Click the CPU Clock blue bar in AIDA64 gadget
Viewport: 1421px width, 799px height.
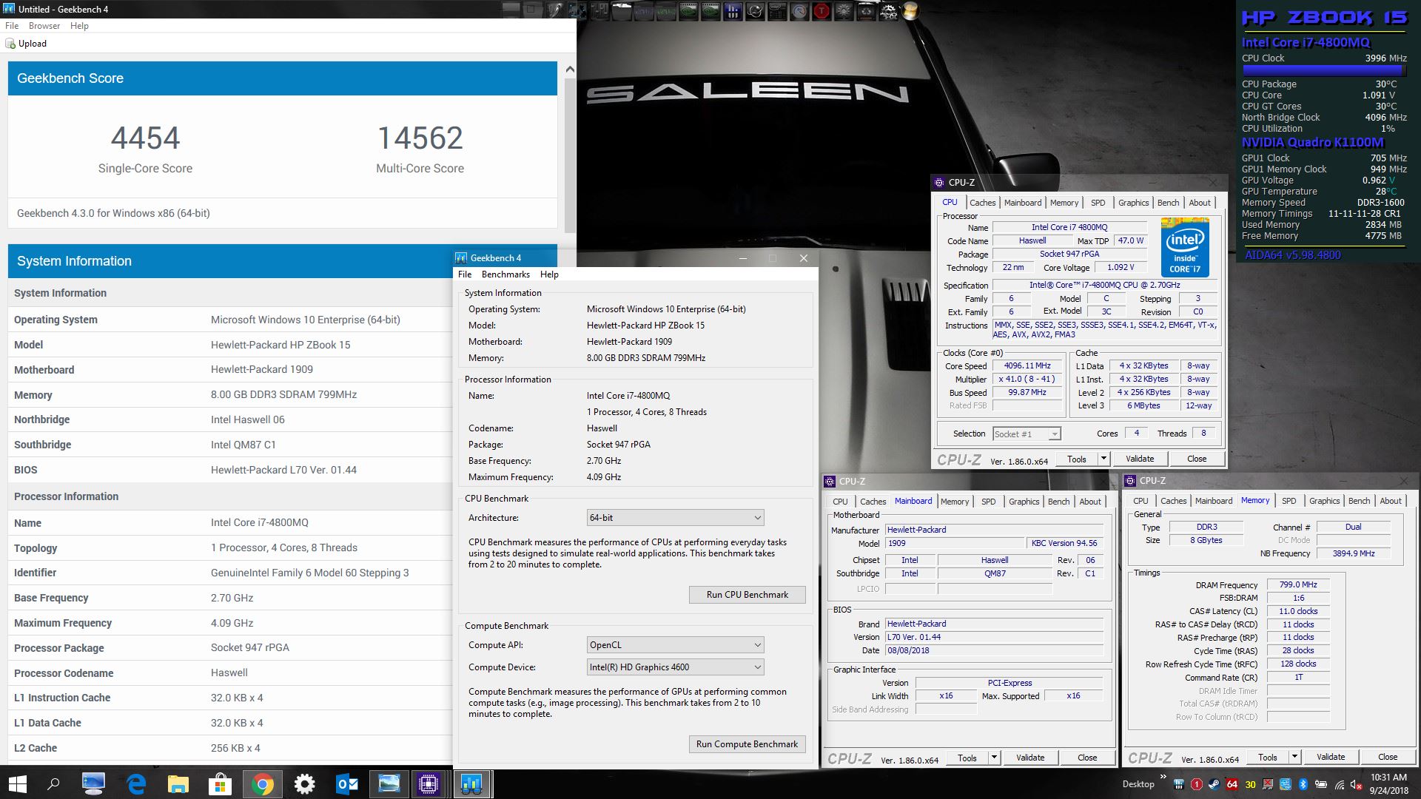click(x=1324, y=71)
